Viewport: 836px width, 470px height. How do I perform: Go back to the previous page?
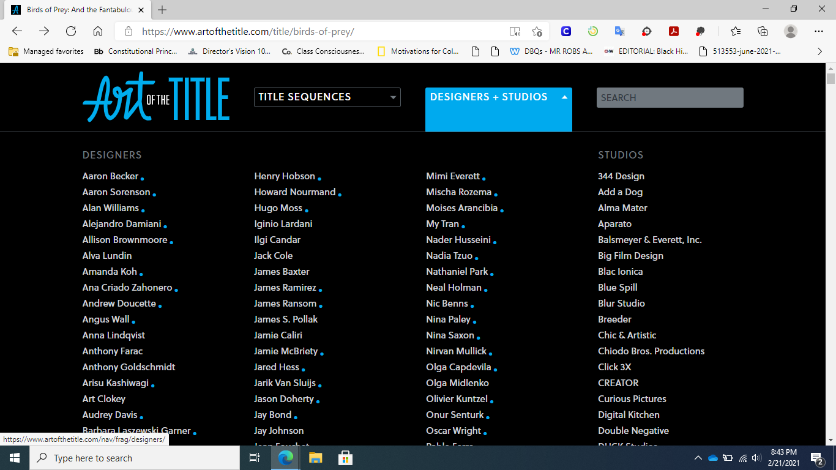click(17, 31)
